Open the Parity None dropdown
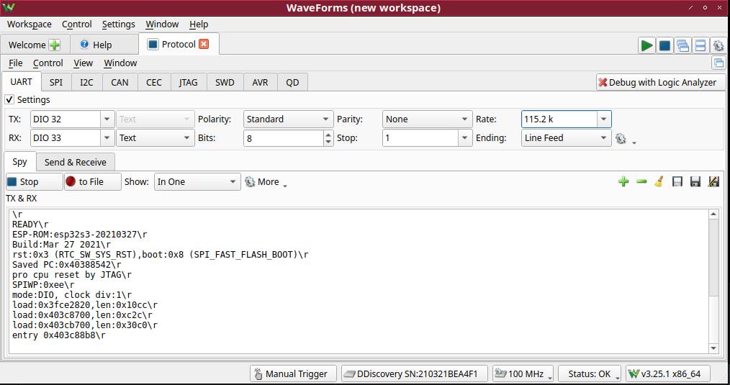 [427, 119]
